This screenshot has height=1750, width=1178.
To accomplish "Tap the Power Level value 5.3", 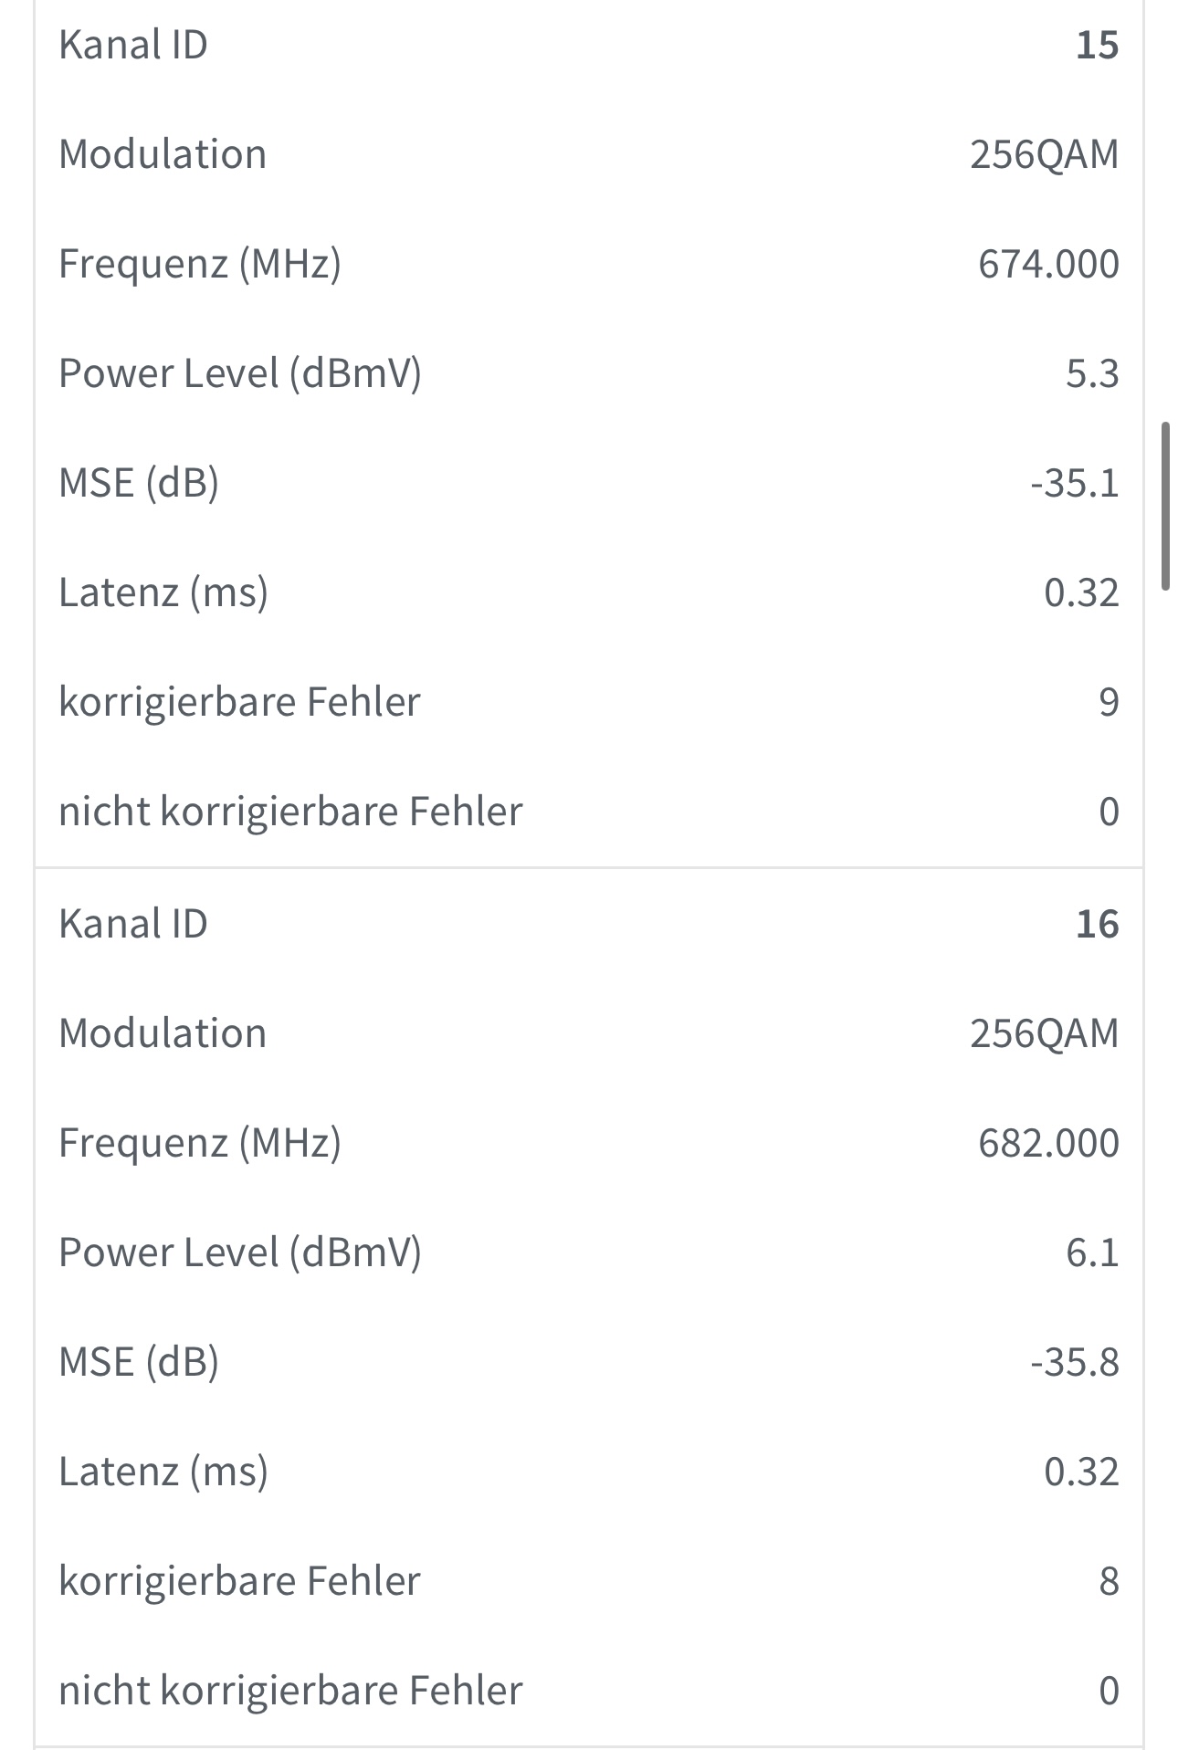I will (x=1092, y=373).
